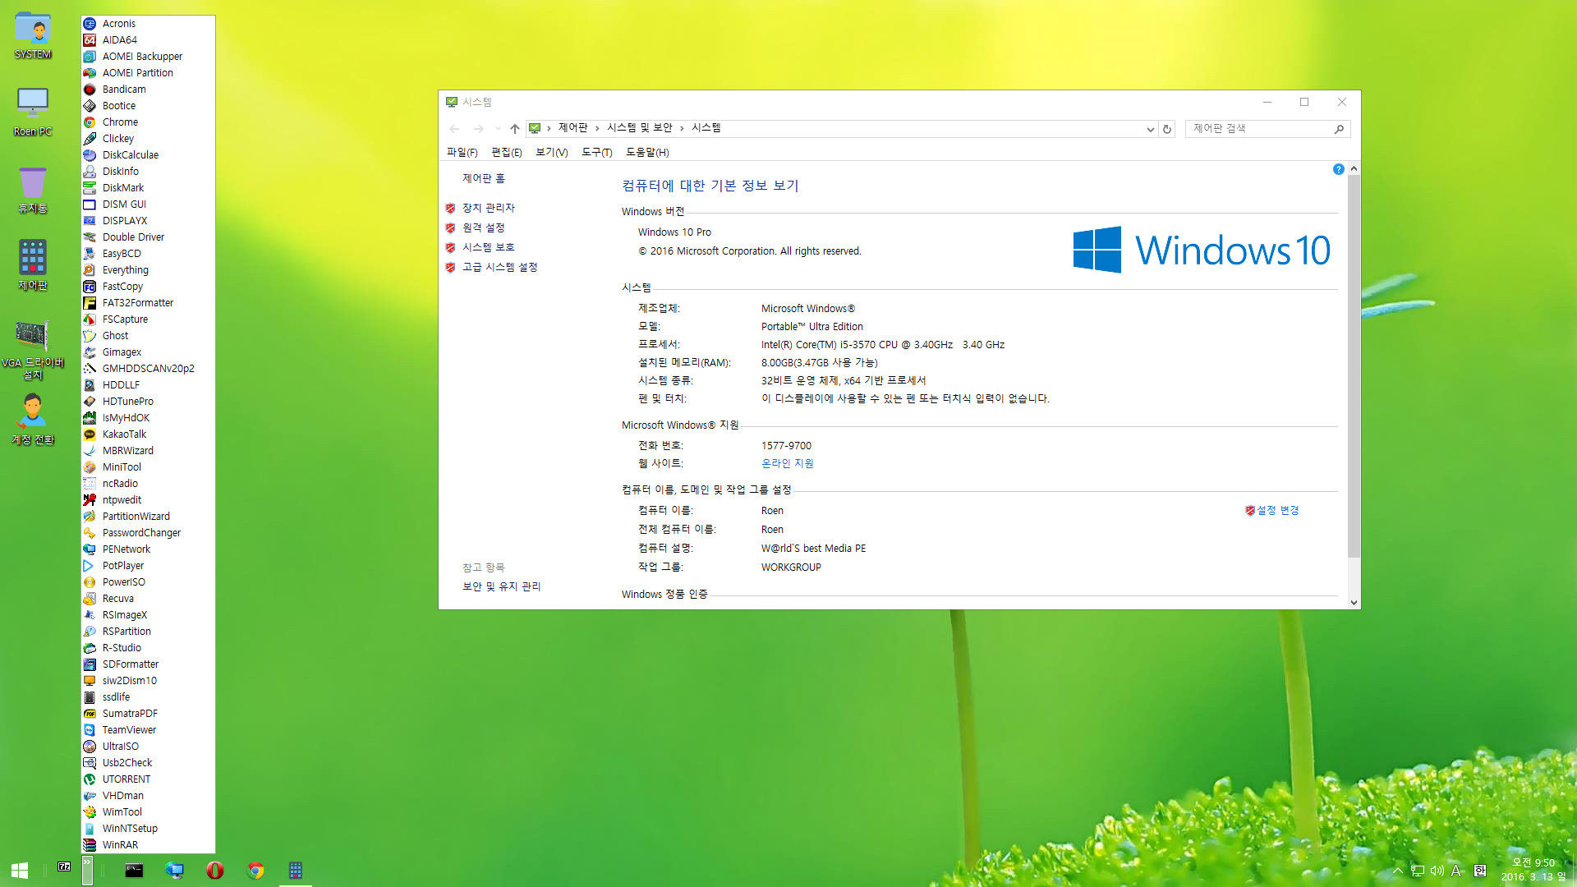Expand the chevron after 제어판 breadcrumb

pyautogui.click(x=597, y=128)
